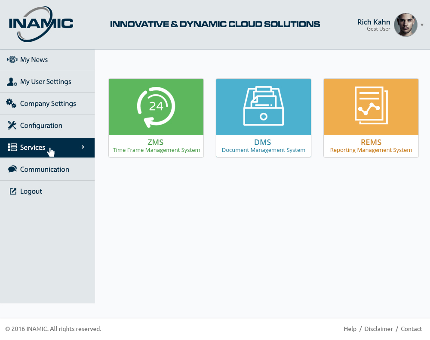Click the Configuration wrench icon
The width and height of the screenshot is (430, 340).
pos(12,125)
